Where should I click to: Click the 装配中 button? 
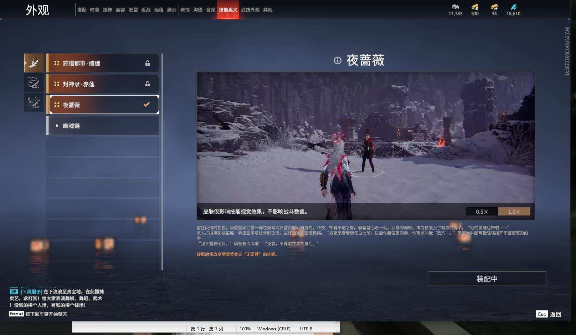pos(487,278)
